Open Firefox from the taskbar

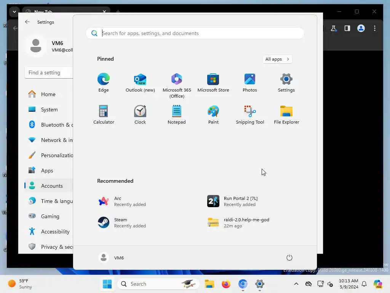[x=226, y=284]
